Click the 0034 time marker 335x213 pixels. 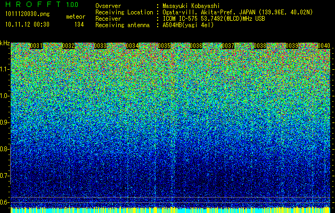point(132,46)
